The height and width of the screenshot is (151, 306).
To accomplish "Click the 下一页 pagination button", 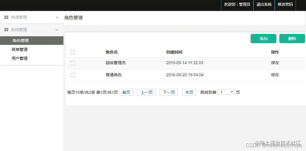I will (x=169, y=92).
